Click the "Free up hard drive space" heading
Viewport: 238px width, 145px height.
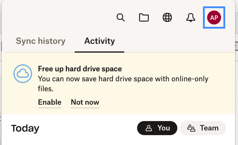click(x=80, y=69)
